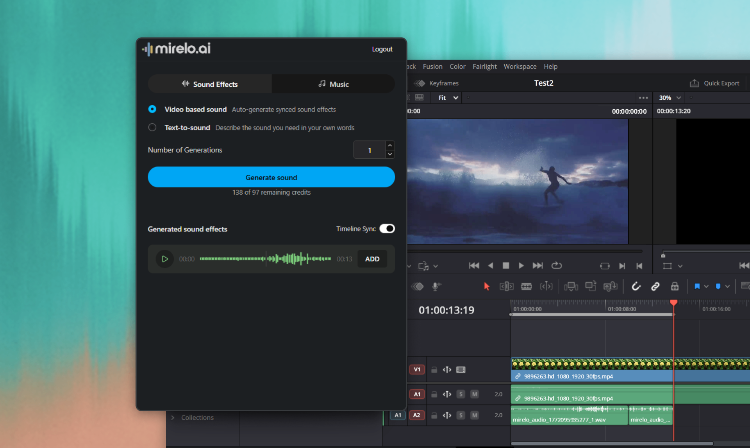
Task: Expand the Collections section
Action: pyautogui.click(x=173, y=418)
